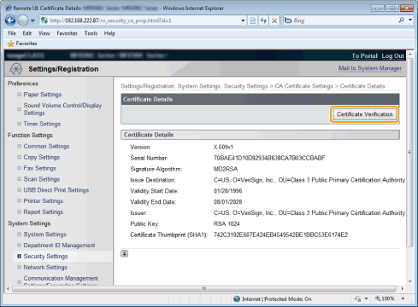Select Security Settings in sidebar
Viewport: 418px width, 307px height.
click(x=45, y=257)
